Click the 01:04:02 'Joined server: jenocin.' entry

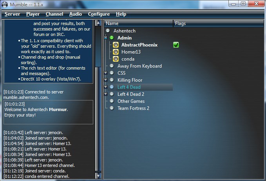point(36,138)
